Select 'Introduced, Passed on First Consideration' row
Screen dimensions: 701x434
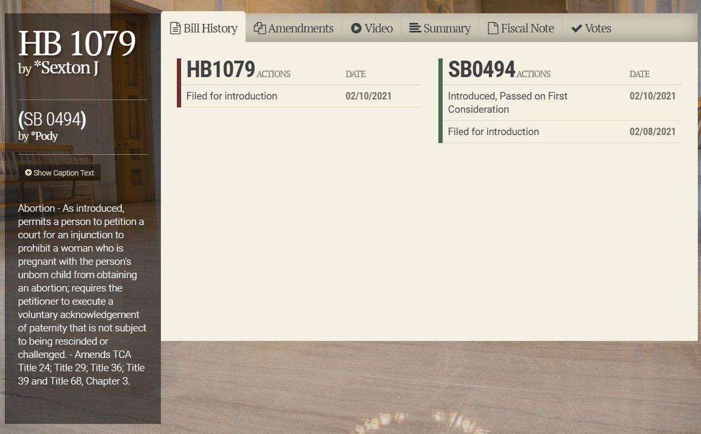click(x=563, y=103)
